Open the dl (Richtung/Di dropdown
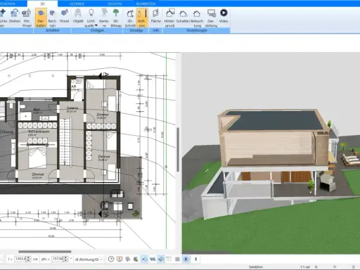360x270 pixels. [x=89, y=259]
